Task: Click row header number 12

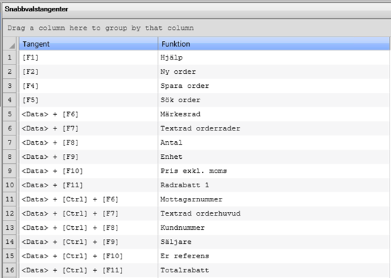Action: pos(9,213)
